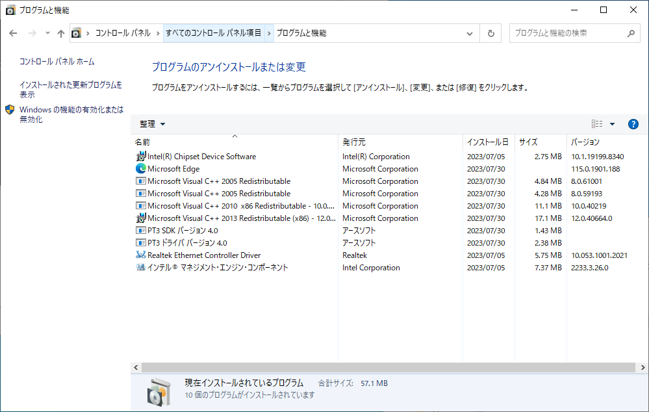This screenshot has width=649, height=412.
Task: Open the recent locations dropdown arrow
Action: tap(47, 33)
